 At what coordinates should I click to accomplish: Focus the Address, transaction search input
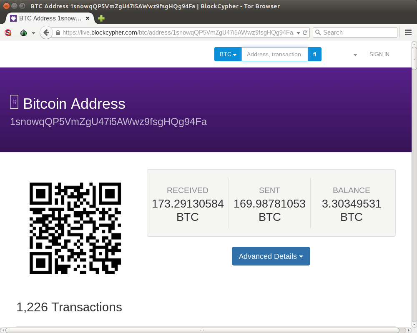pyautogui.click(x=274, y=54)
